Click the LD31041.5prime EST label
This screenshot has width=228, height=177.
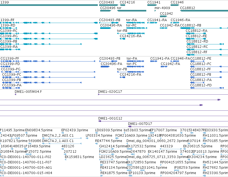pyautogui.click(x=154, y=168)
